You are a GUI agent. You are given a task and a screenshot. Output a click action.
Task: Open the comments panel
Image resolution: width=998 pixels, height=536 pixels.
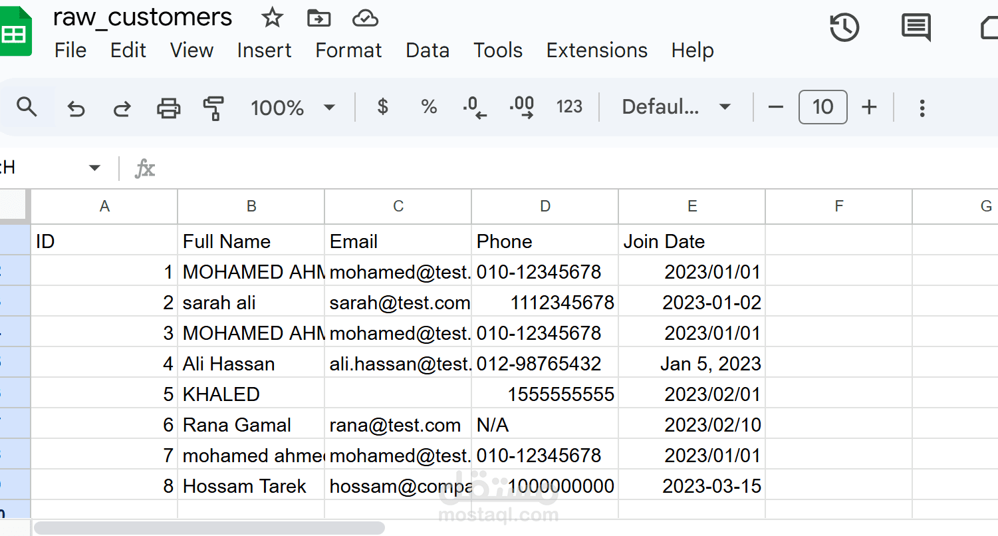click(x=916, y=28)
